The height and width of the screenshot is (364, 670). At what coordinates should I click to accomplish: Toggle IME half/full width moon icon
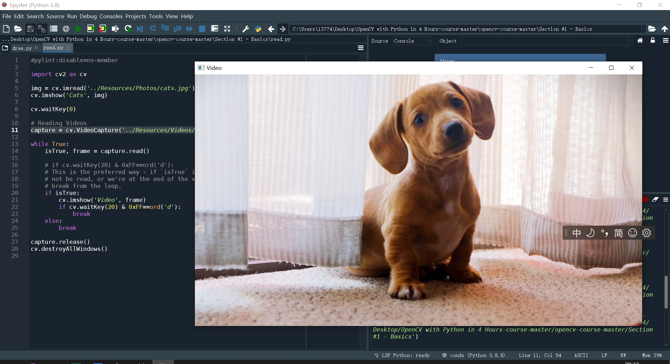(x=590, y=233)
